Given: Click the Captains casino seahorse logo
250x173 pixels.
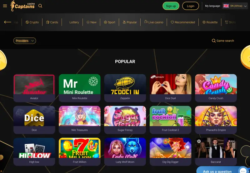Looking at the screenshot, I should click(x=22, y=6).
